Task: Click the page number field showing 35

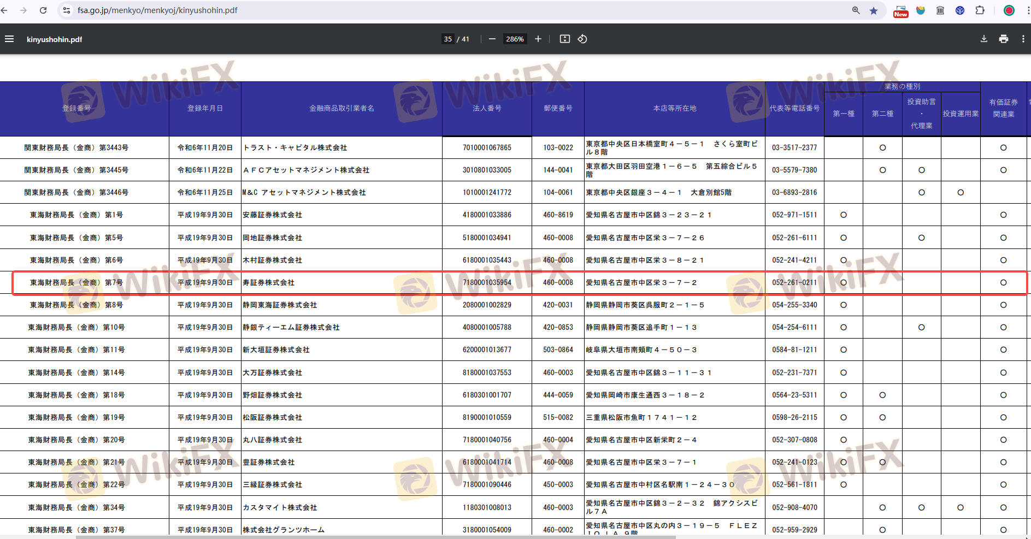Action: (x=447, y=39)
